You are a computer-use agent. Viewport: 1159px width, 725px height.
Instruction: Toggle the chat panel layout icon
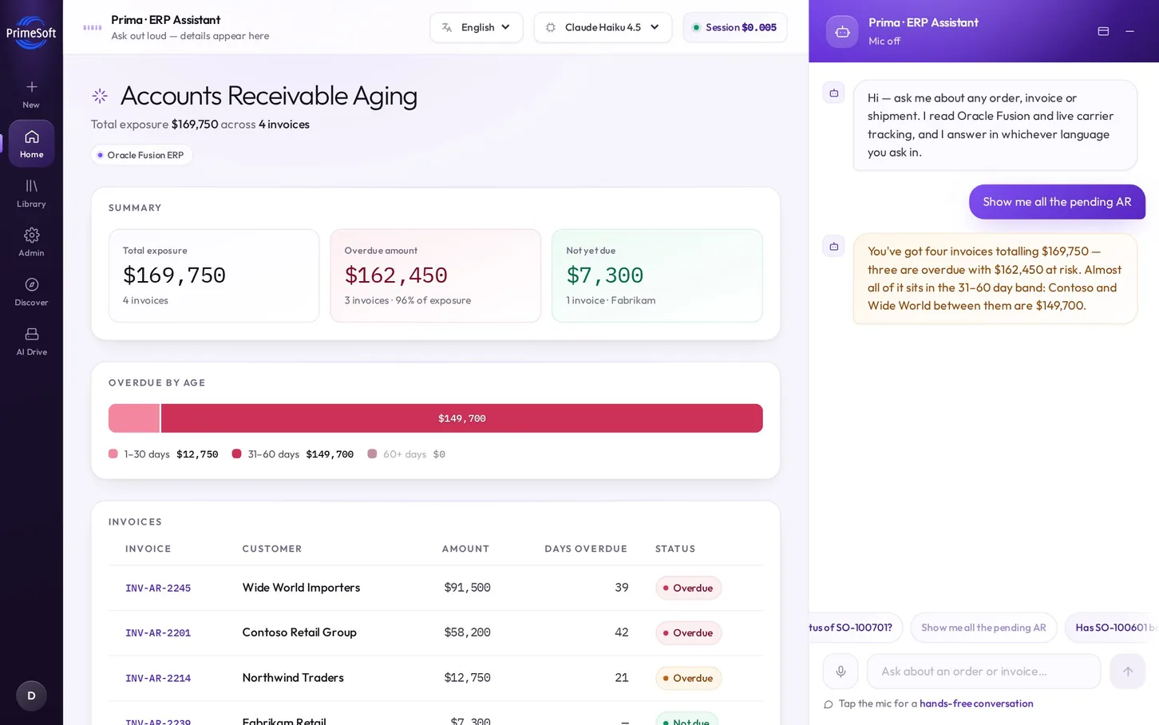click(x=1103, y=31)
